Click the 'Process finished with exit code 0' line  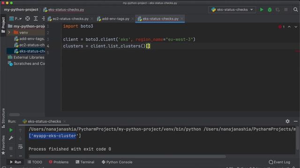pos(70,149)
